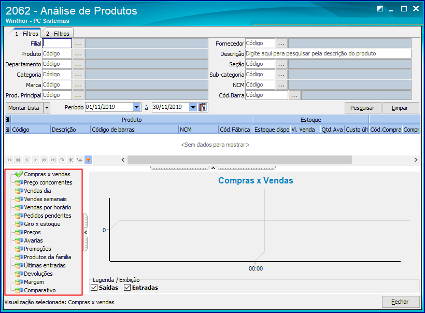Open the Comparativo view icon
The width and height of the screenshot is (425, 313).
point(19,290)
